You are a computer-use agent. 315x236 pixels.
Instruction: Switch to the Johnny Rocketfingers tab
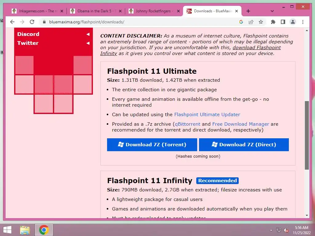tap(153, 11)
